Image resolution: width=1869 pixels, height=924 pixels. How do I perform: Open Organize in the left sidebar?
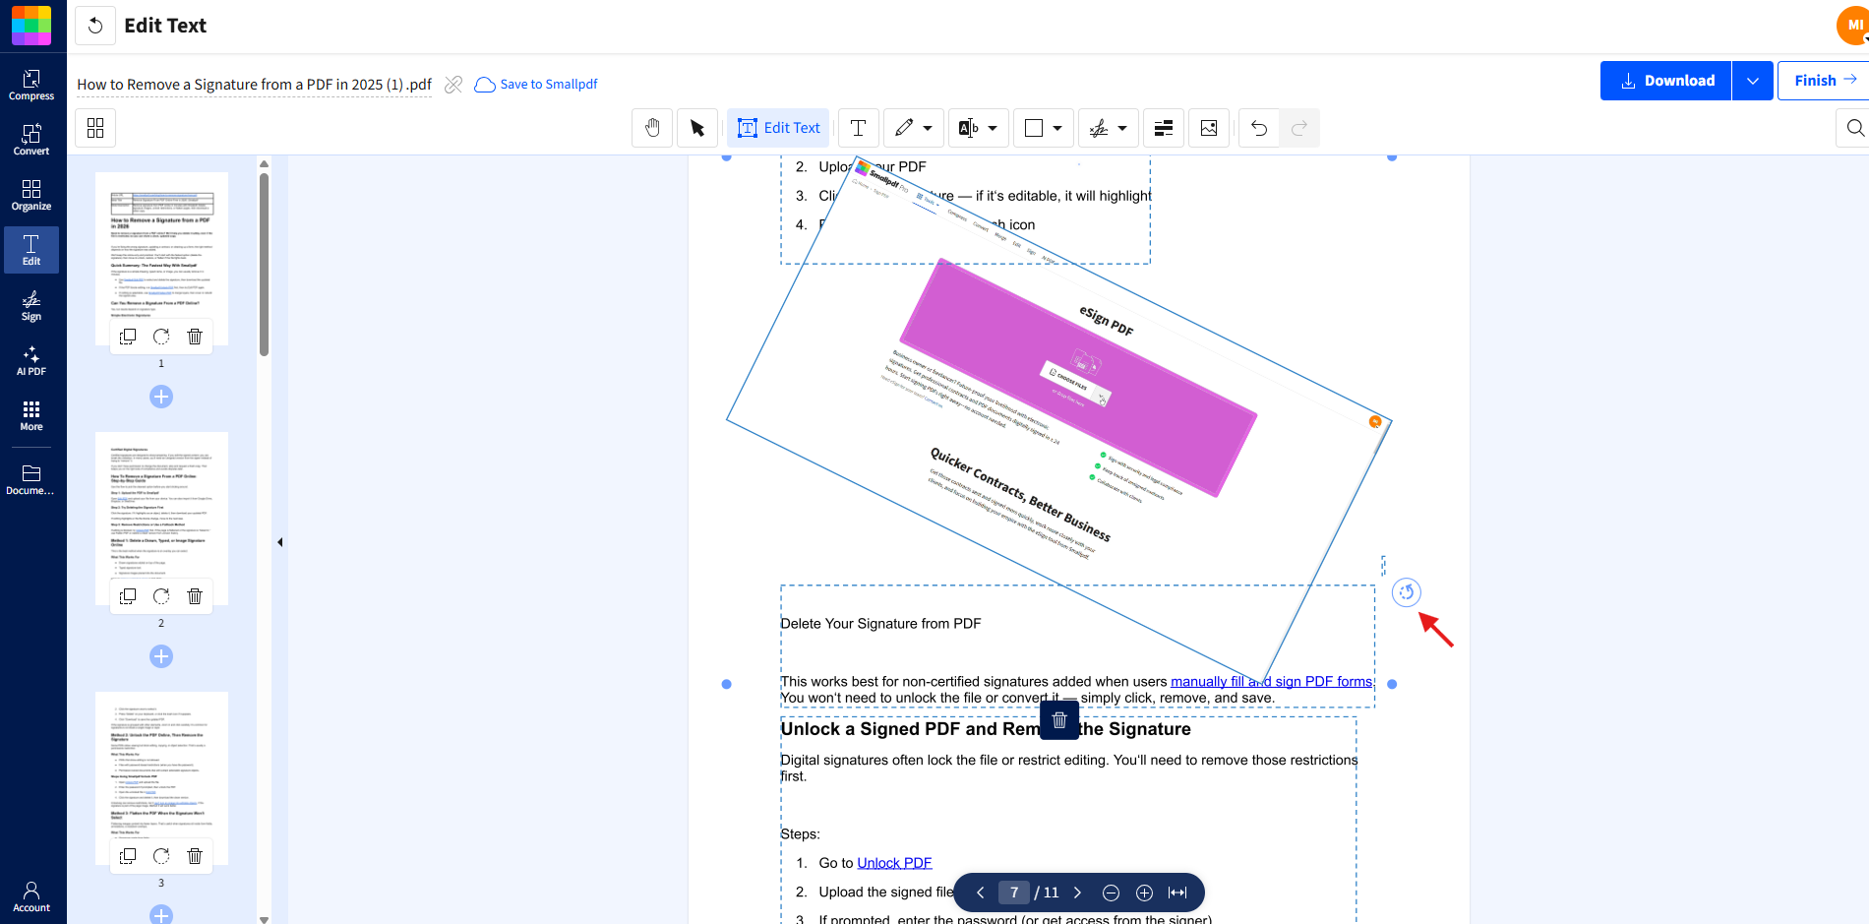[x=31, y=195]
